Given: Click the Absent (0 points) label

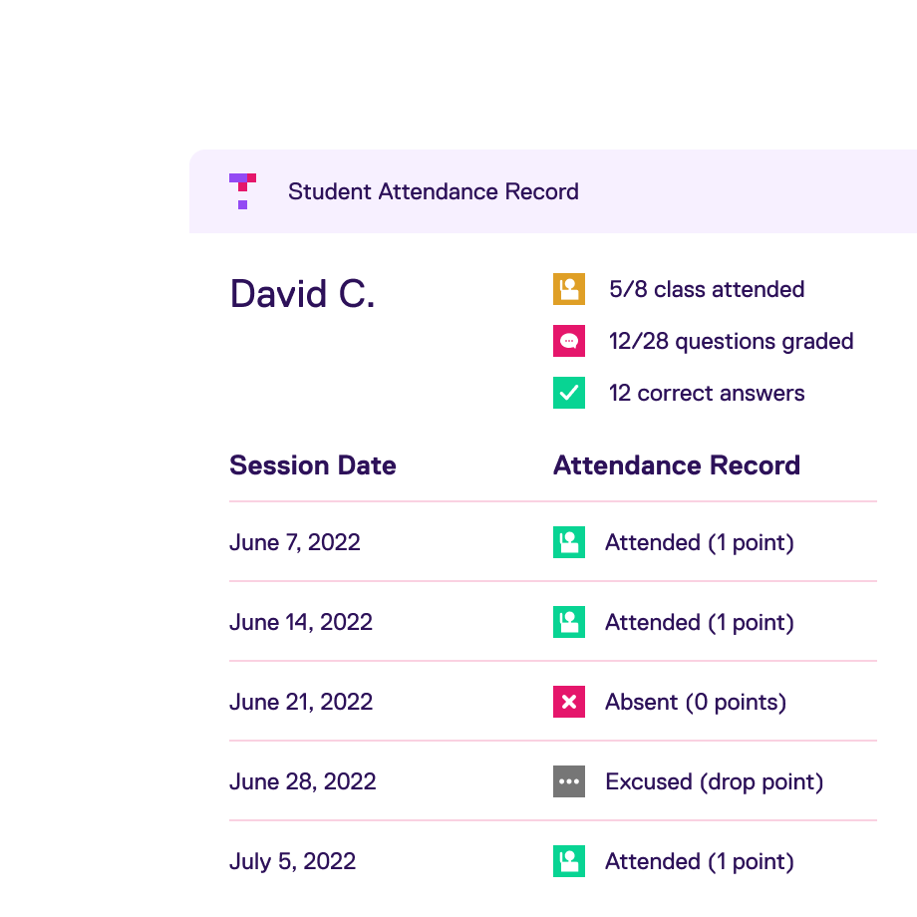Looking at the screenshot, I should click(695, 702).
